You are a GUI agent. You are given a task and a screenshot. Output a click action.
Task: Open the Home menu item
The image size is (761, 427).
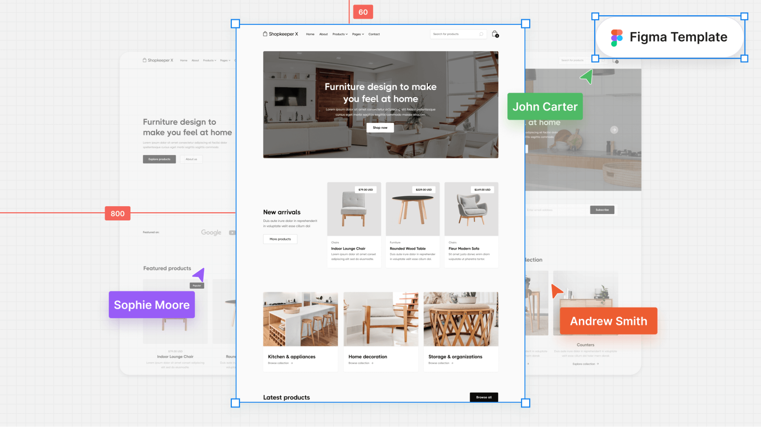point(310,34)
